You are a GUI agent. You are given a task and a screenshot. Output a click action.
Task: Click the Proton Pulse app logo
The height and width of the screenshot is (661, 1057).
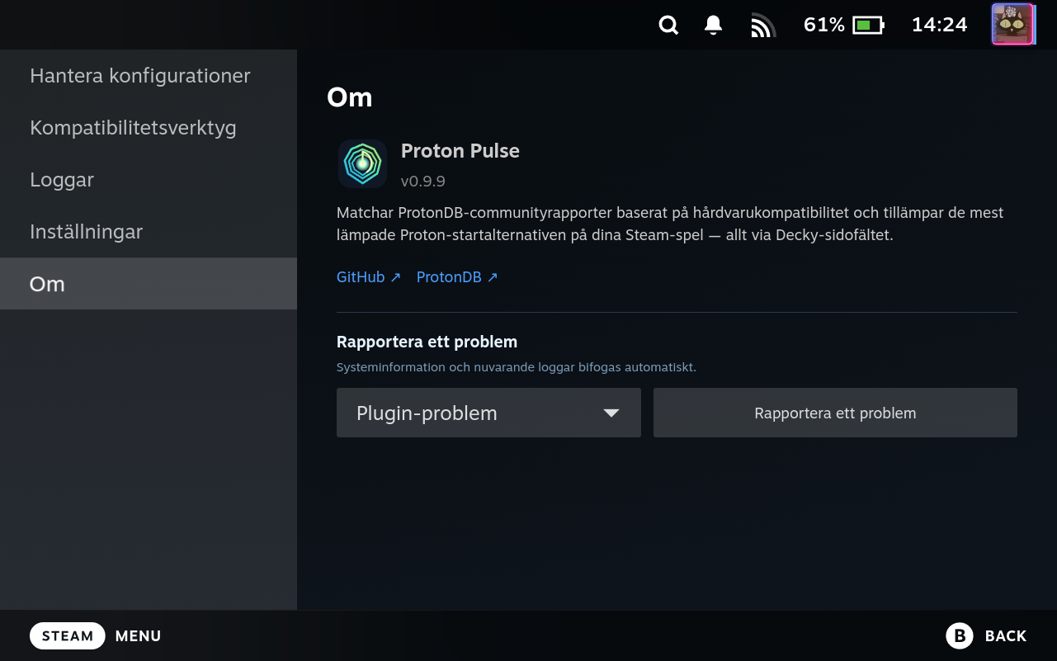(x=362, y=163)
